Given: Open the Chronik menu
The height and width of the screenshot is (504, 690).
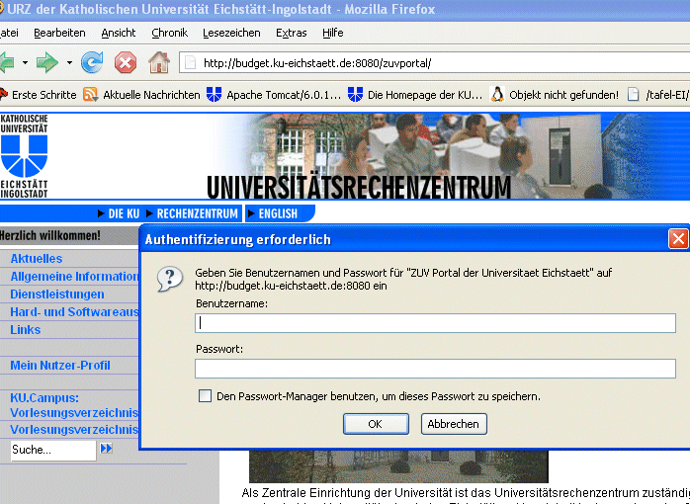Looking at the screenshot, I should pos(169,33).
